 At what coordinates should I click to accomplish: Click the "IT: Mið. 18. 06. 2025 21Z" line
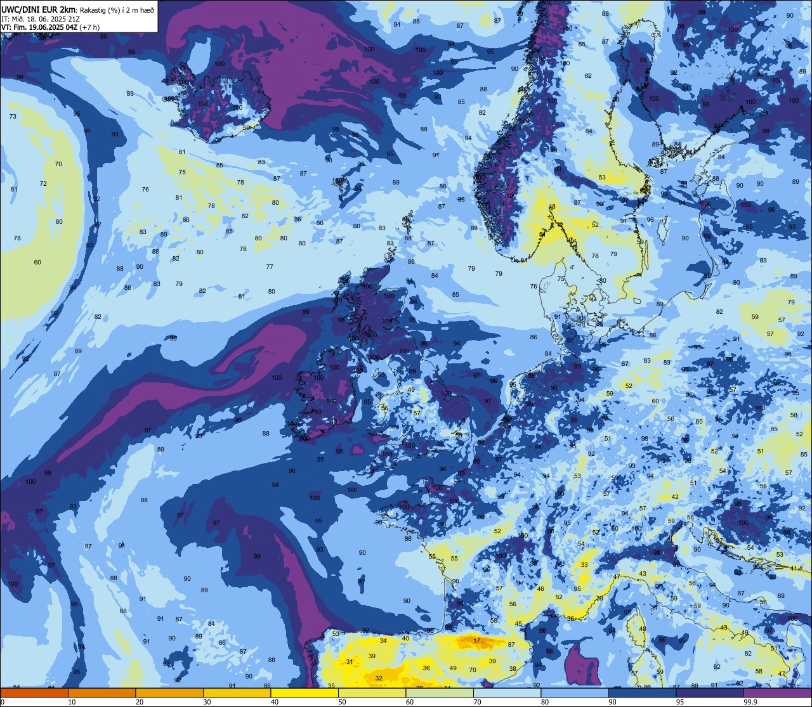pyautogui.click(x=41, y=18)
